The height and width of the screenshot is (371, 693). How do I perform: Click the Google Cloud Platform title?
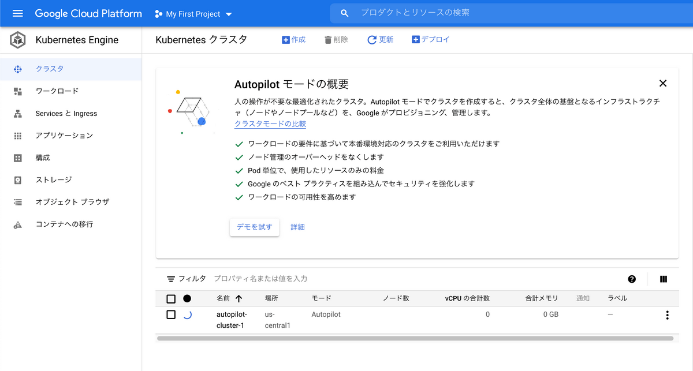88,13
